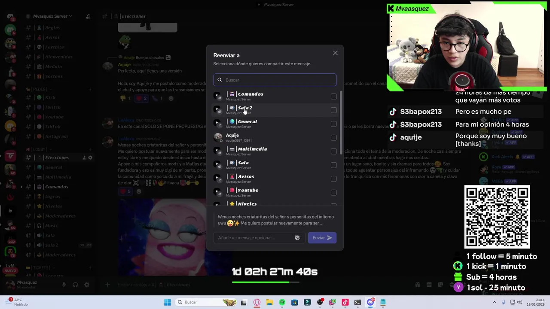
Task: Check the Multimedia destination checkbox
Action: 333,151
